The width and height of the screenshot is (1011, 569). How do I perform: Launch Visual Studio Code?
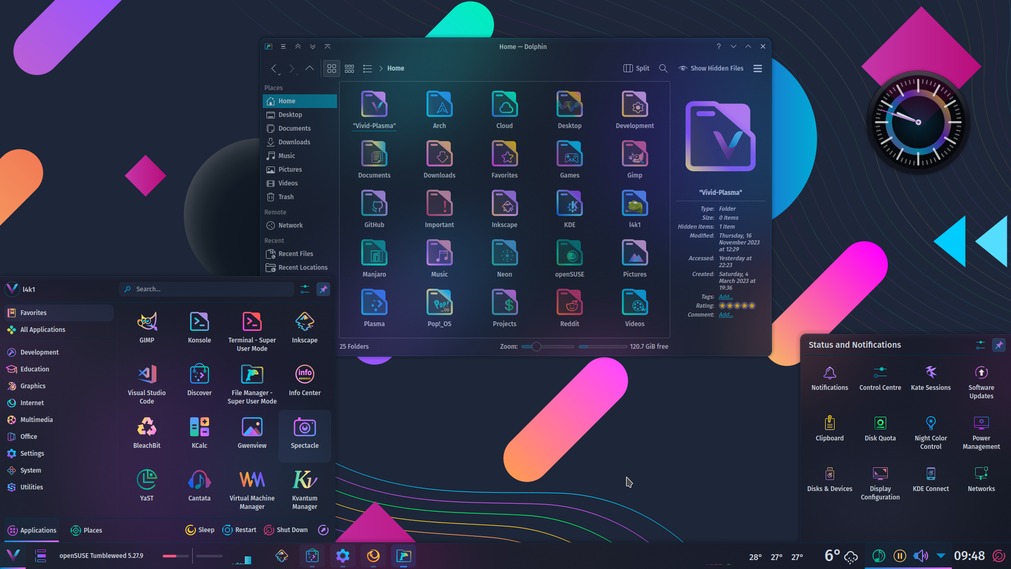point(147,384)
